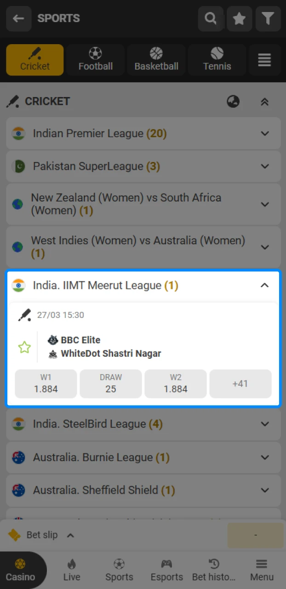Expand the Indian Premier League section

tap(264, 133)
